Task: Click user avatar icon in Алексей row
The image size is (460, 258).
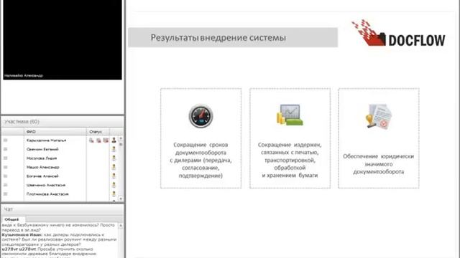Action: [114, 176]
